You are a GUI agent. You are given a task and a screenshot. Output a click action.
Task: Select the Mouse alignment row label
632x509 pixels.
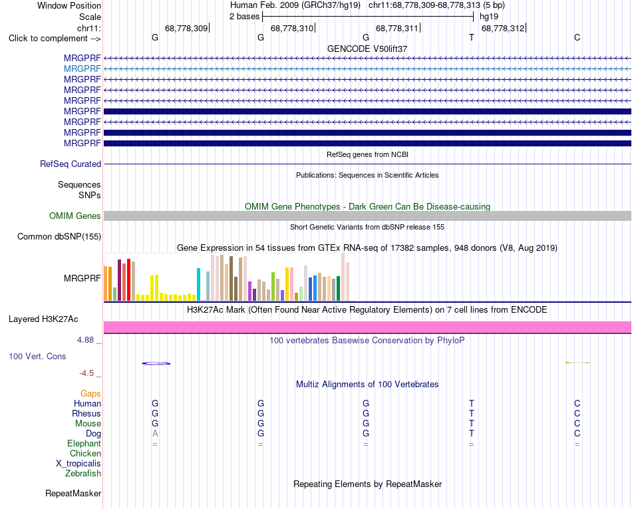(88, 424)
